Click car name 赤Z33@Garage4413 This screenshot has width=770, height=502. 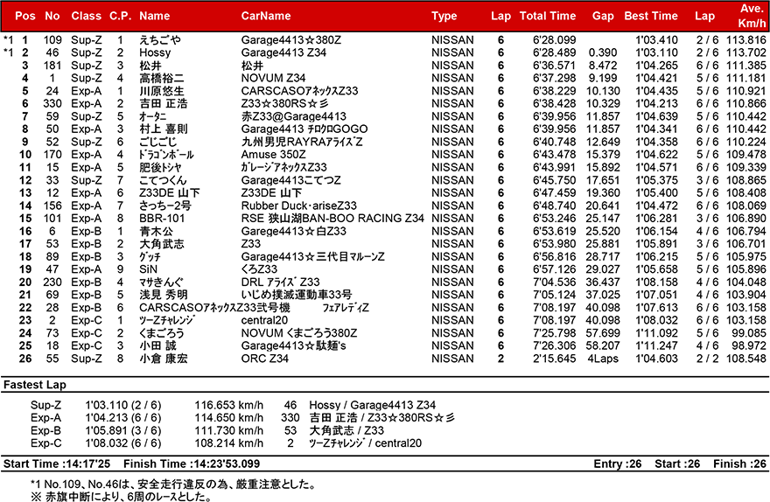[294, 116]
